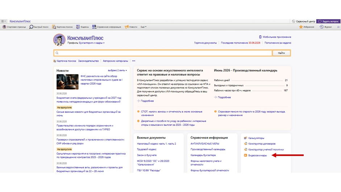The height and width of the screenshot is (192, 341).
Task: Open the Авторские материалы link
Action: (x=116, y=61)
